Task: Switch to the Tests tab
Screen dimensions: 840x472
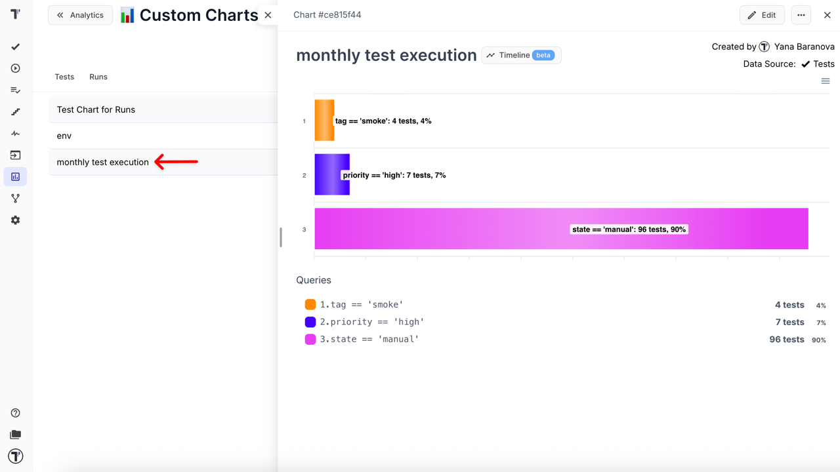Action: pyautogui.click(x=64, y=77)
